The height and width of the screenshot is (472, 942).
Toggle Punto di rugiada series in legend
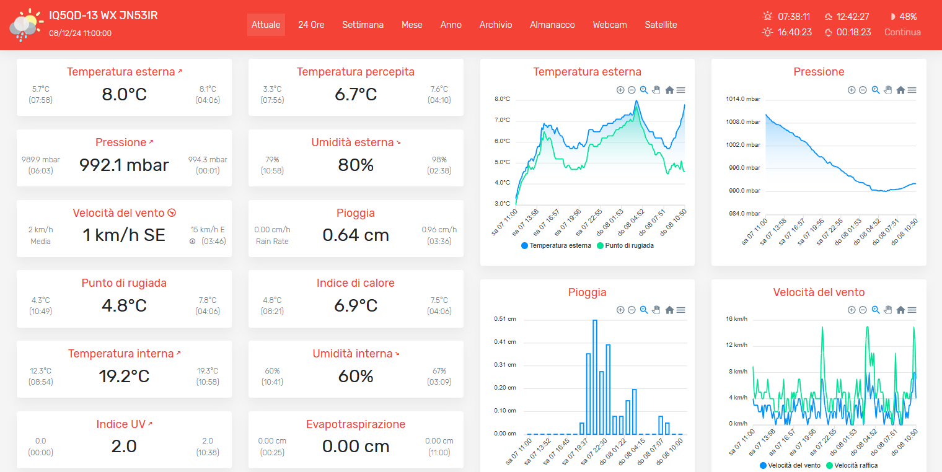click(625, 245)
